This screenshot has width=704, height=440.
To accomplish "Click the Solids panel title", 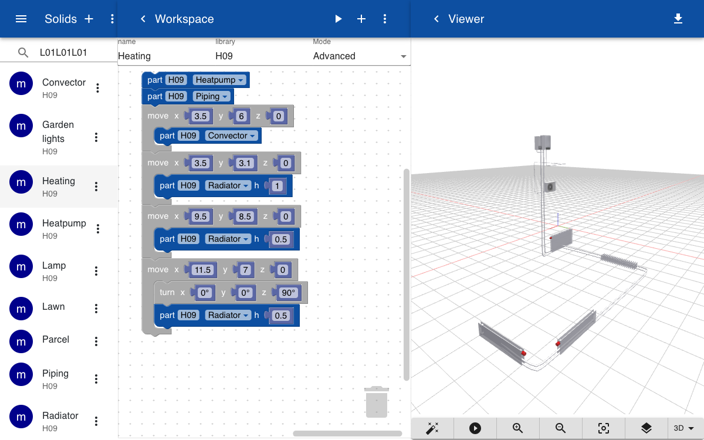I will (x=61, y=19).
